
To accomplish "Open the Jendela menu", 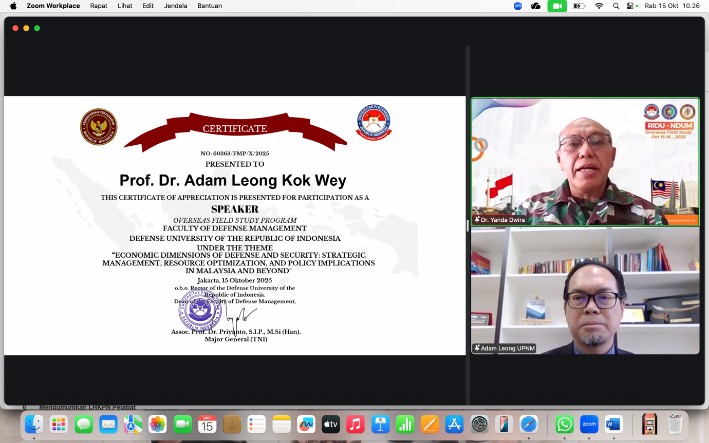I will [x=175, y=6].
